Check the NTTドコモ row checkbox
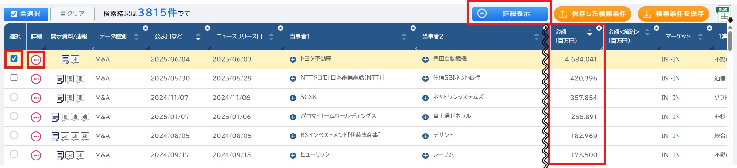This screenshot has height=168, width=737. (14, 78)
